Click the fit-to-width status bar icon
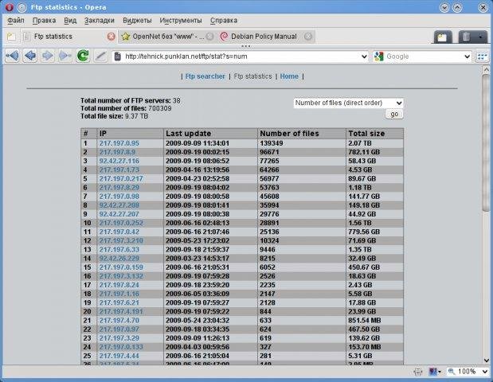The height and width of the screenshot is (382, 493). click(x=418, y=372)
